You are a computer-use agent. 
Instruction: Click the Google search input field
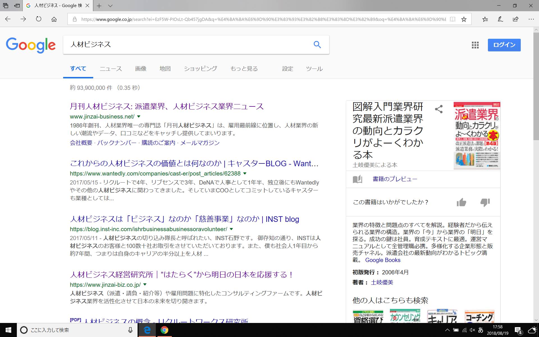[188, 44]
